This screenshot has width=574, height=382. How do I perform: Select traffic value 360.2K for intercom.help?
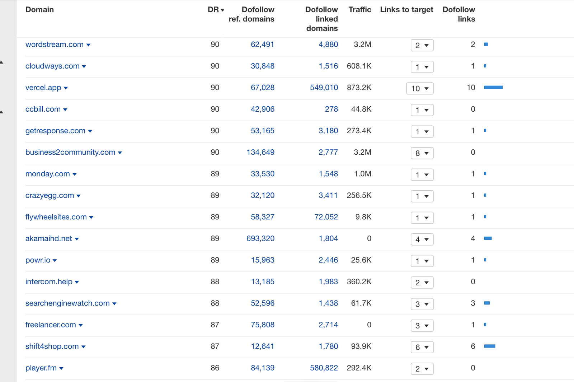coord(359,281)
